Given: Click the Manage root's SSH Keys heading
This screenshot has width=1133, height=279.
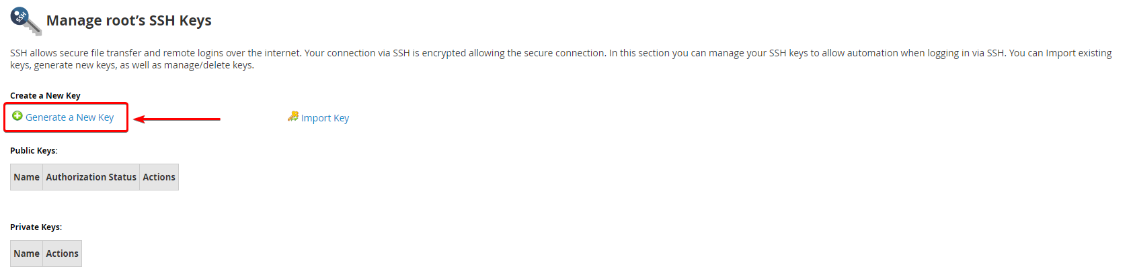Looking at the screenshot, I should click(128, 21).
